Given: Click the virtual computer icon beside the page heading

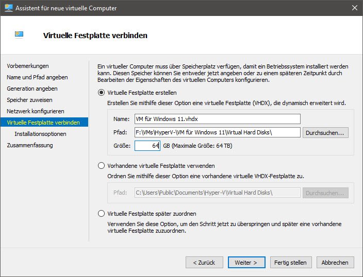Looking at the screenshot, I should pos(19,34).
